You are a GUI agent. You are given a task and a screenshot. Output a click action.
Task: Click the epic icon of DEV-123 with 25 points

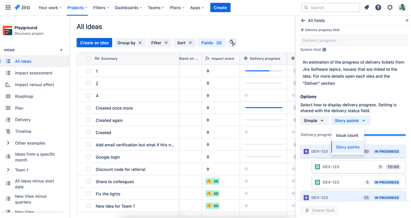coord(306,198)
